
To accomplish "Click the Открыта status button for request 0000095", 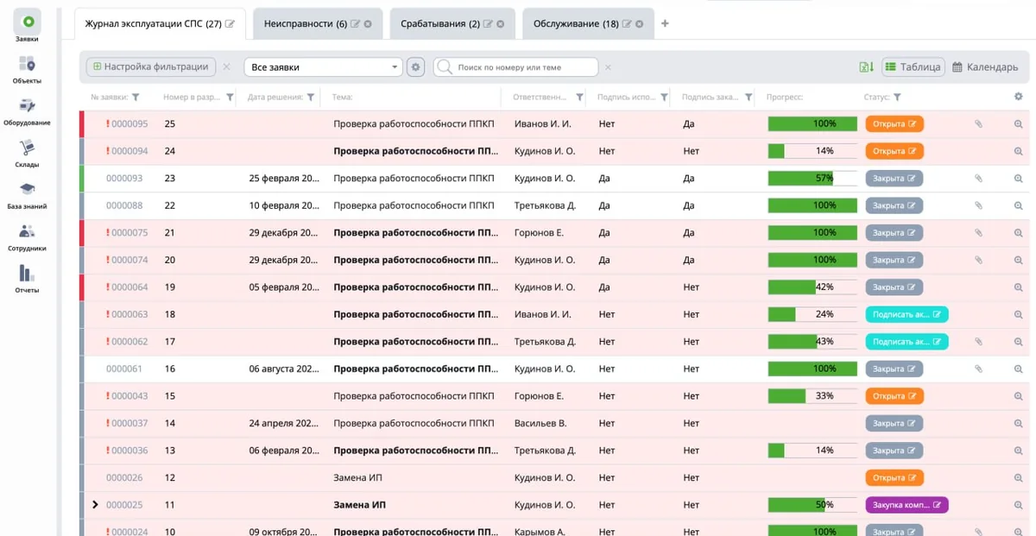I will [894, 124].
